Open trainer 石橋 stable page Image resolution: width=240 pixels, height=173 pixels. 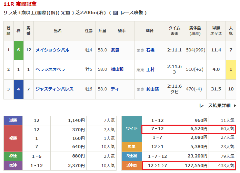tap(150, 50)
